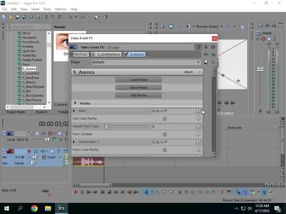Open the Video Preview external monitor icon
The width and height of the screenshot is (286, 214).
171,26
